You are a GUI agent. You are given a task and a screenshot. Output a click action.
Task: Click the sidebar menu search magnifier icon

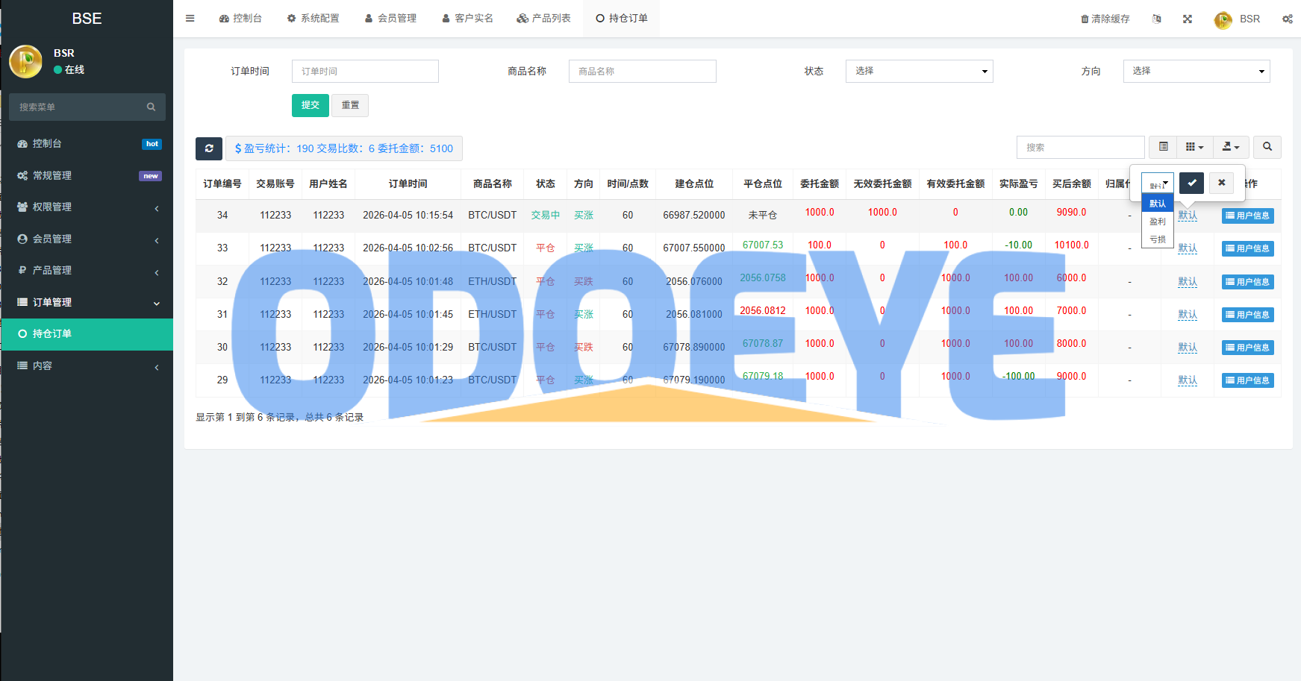tap(151, 107)
